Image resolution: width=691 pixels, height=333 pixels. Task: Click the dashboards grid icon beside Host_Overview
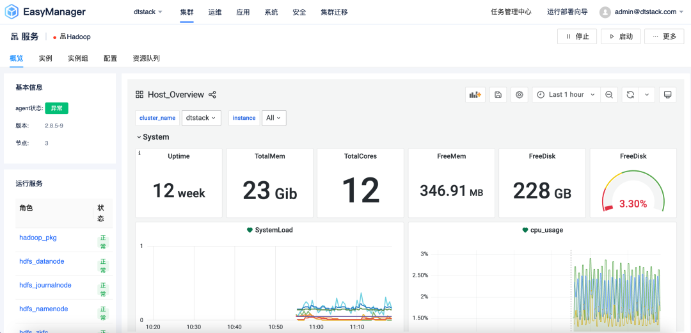139,94
